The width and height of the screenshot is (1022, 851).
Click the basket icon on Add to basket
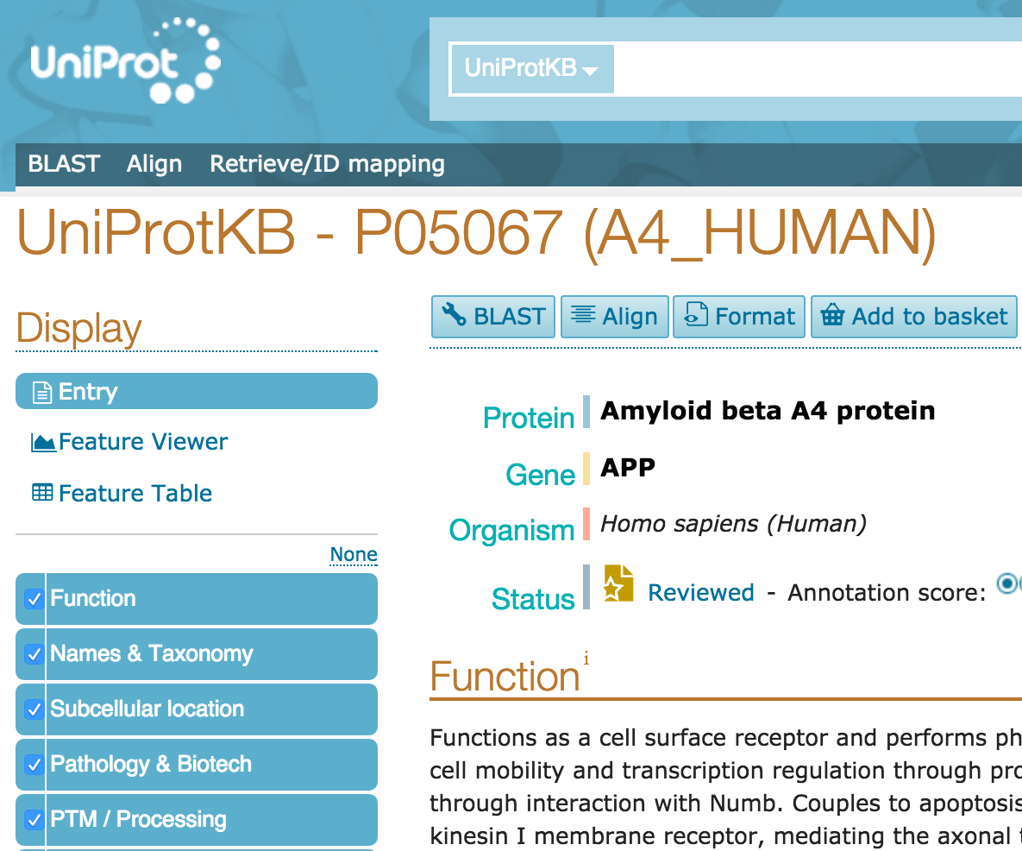(833, 316)
